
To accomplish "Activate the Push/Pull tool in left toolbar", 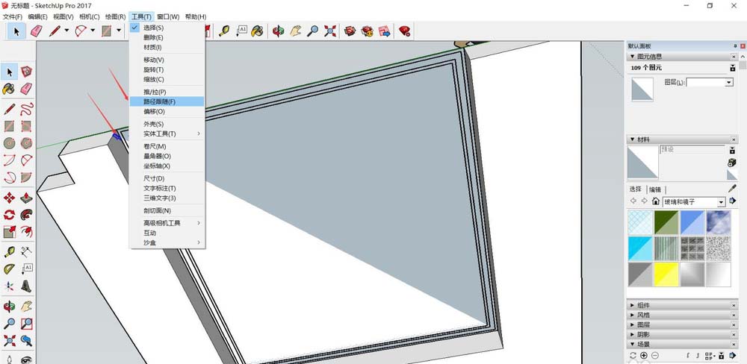I will click(x=27, y=198).
